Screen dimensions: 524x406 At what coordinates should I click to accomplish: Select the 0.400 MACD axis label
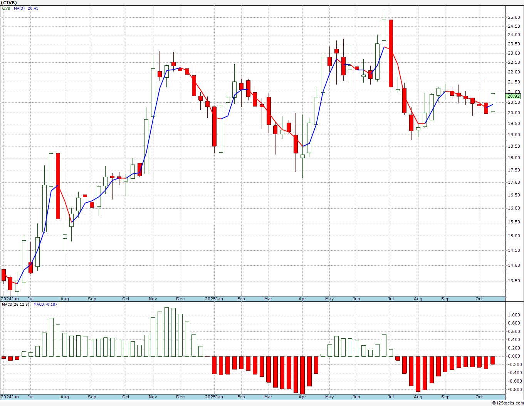(x=514, y=339)
